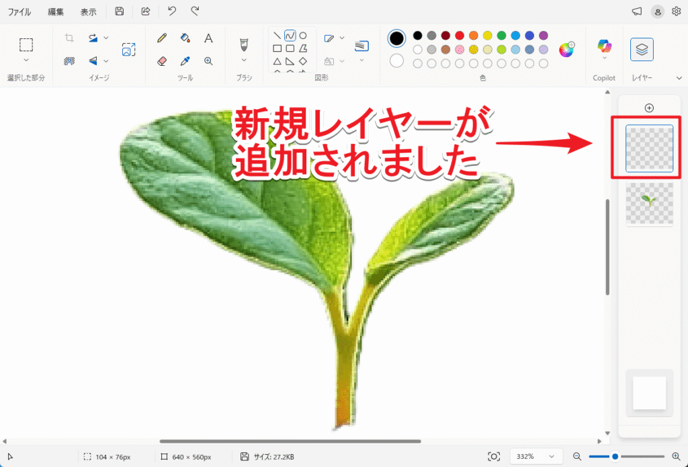Select the empty new layer thumbnail
688x467 pixels.
point(649,148)
